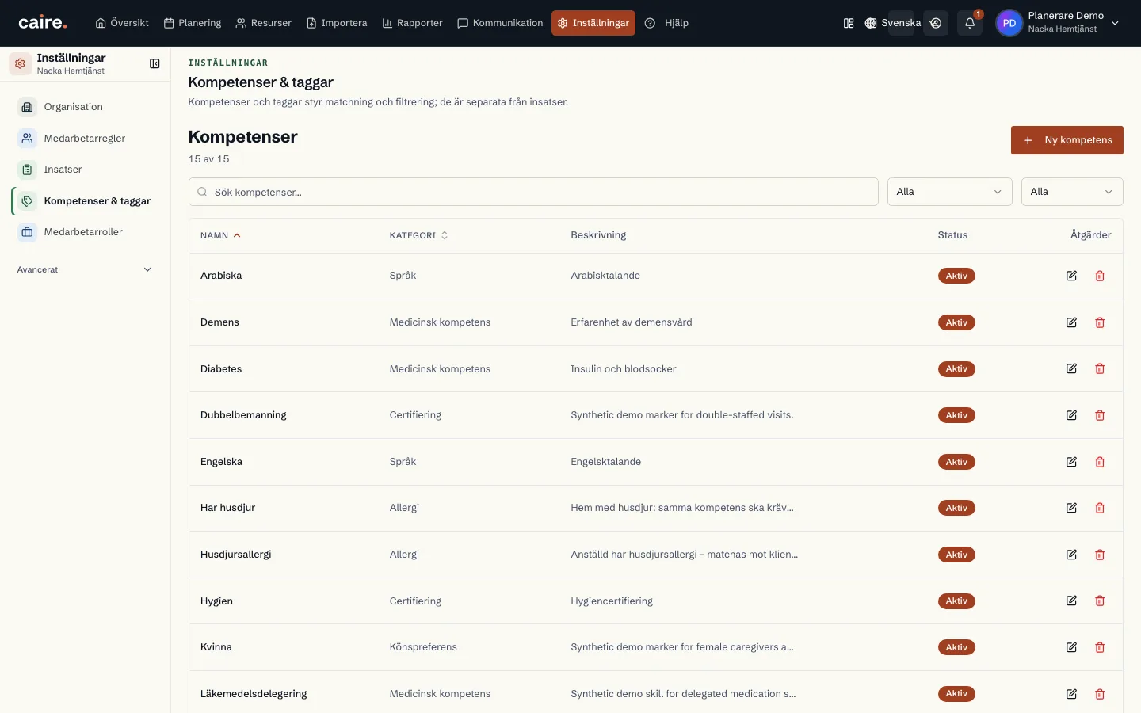1141x713 pixels.
Task: Open the Kommunikation menu
Action: tap(500, 23)
